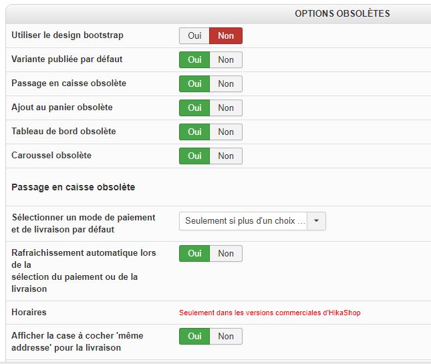
Task: Set Variante publiée par défaut to Oui
Action: click(194, 59)
